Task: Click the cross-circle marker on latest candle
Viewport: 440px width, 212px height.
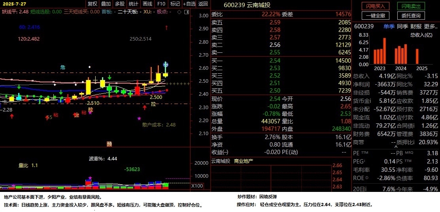Action: point(166,65)
